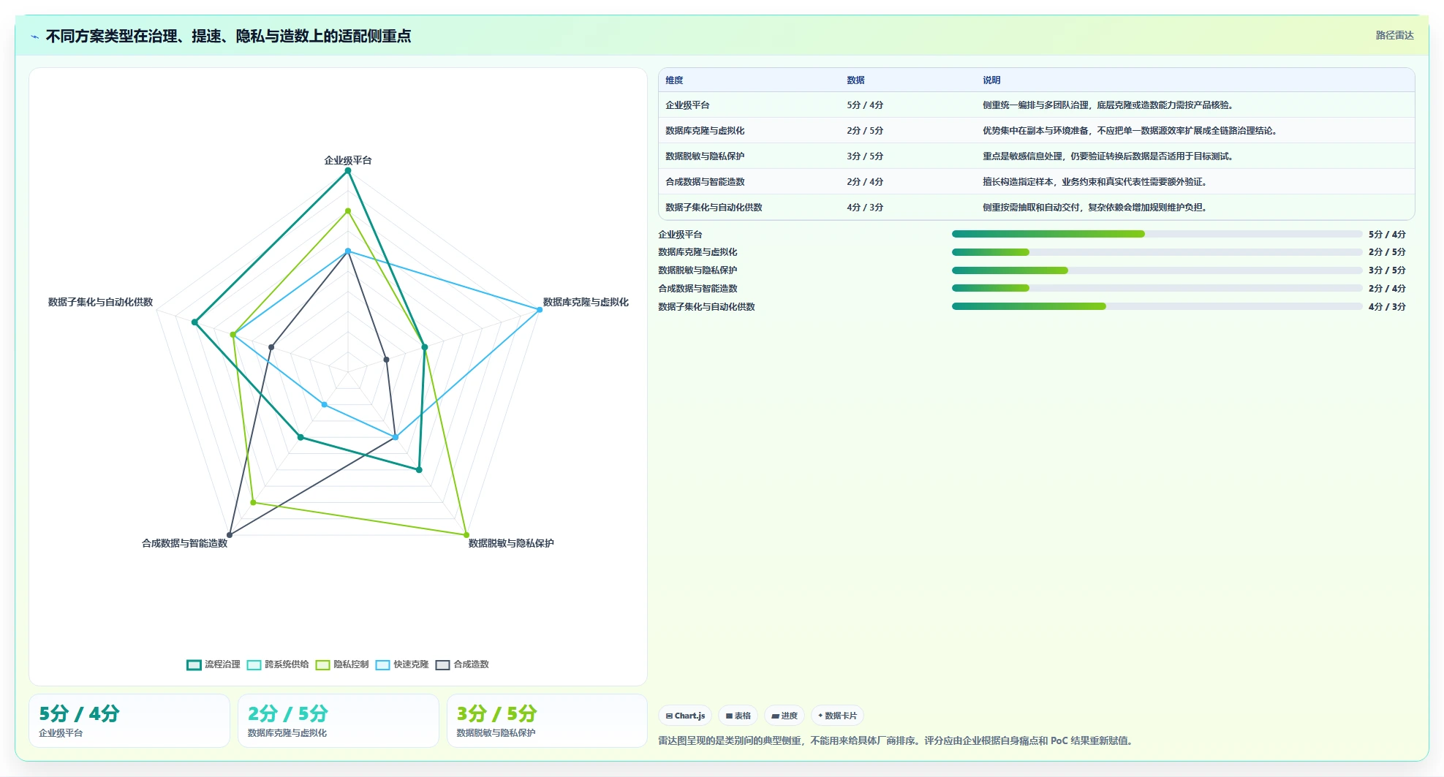The height and width of the screenshot is (777, 1444).
Task: Click the 企业级平台 progress bar
Action: click(x=1157, y=234)
